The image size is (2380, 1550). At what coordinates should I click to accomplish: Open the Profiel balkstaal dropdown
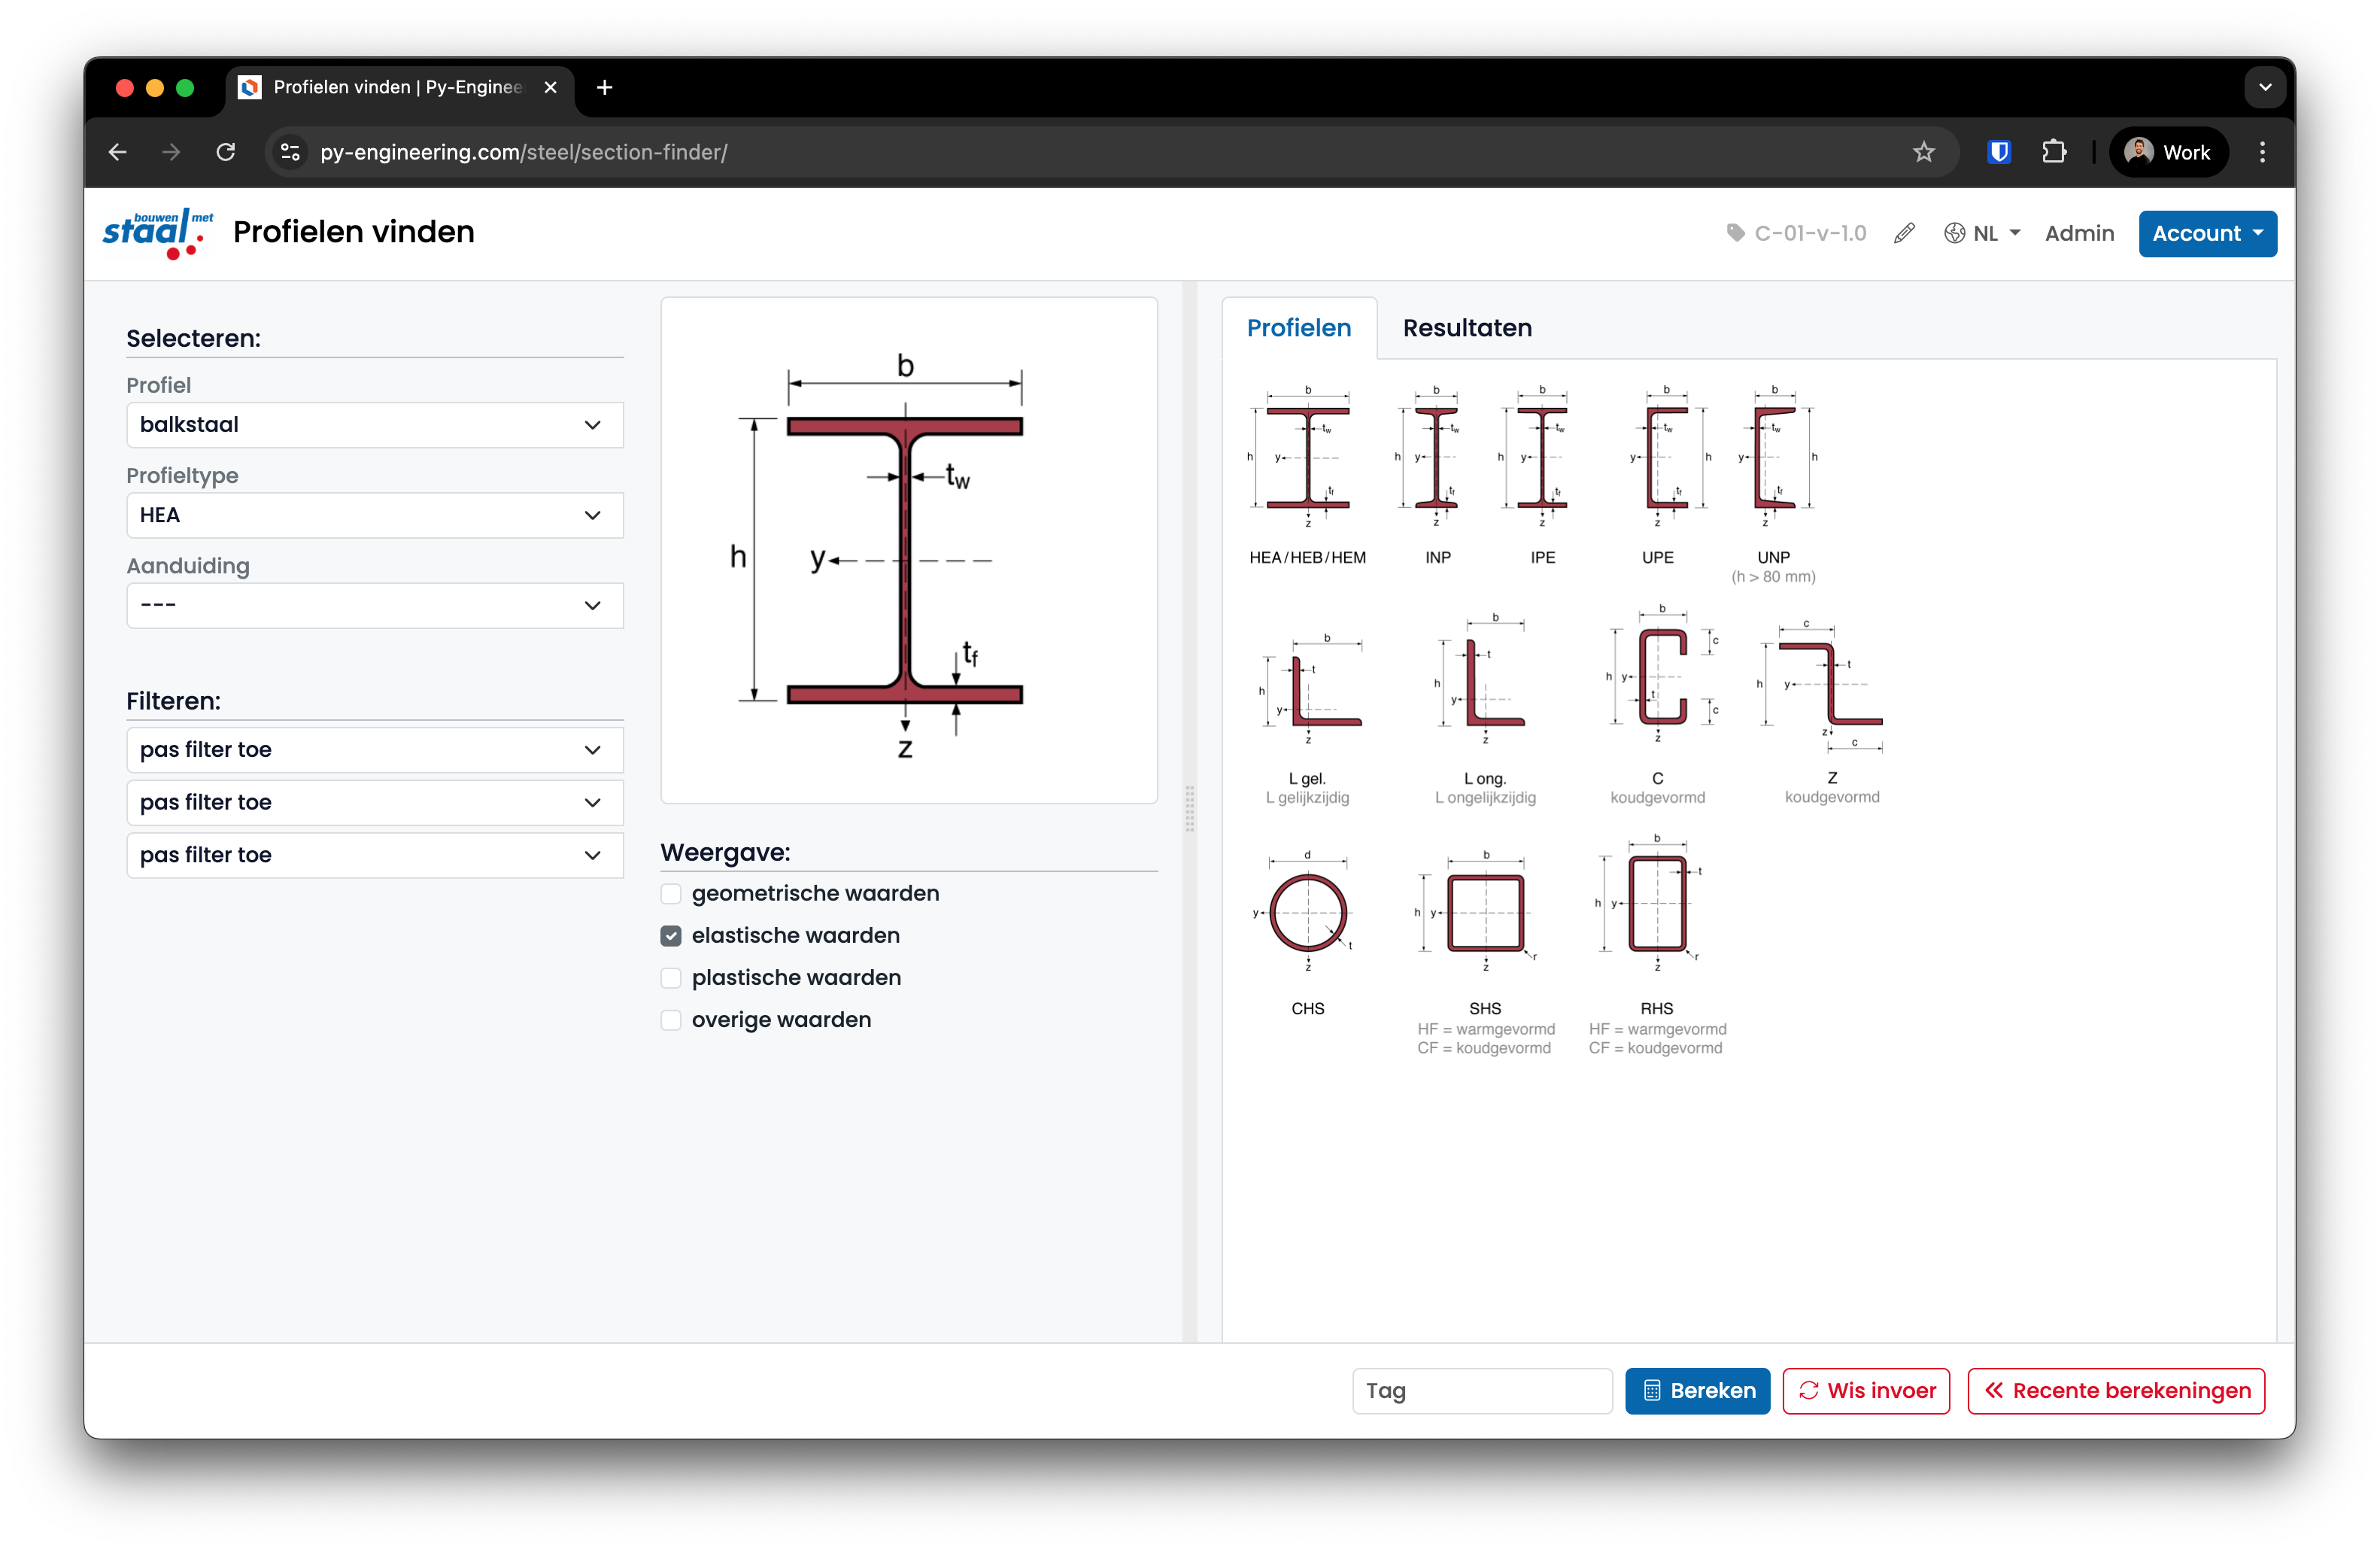[374, 425]
